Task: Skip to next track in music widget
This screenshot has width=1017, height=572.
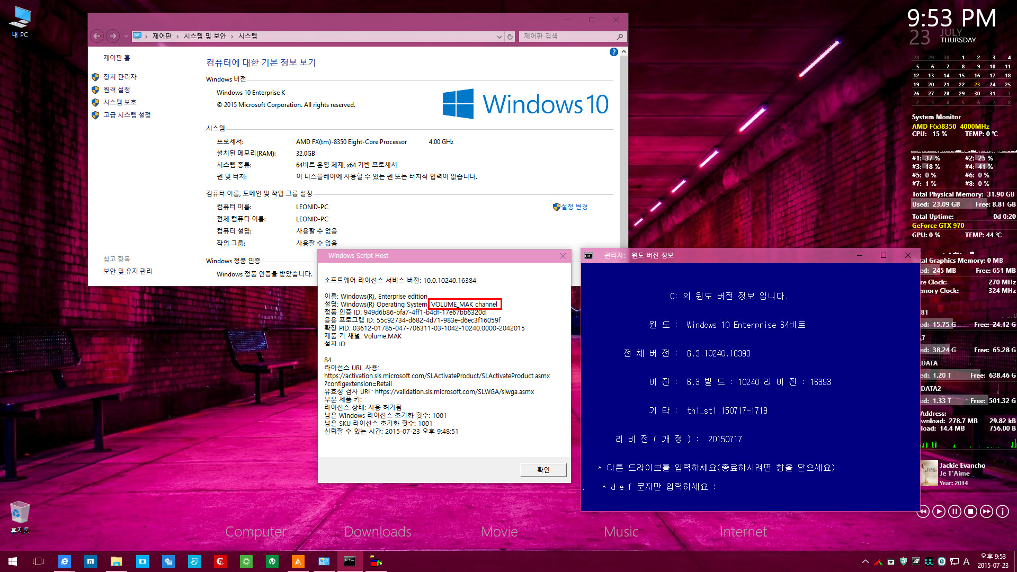Action: (x=986, y=511)
